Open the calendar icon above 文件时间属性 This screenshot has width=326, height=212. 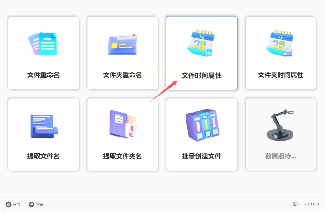(201, 43)
